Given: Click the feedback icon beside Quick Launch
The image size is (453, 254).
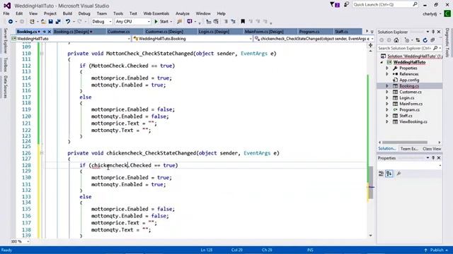Looking at the screenshot, I should point(346,5).
